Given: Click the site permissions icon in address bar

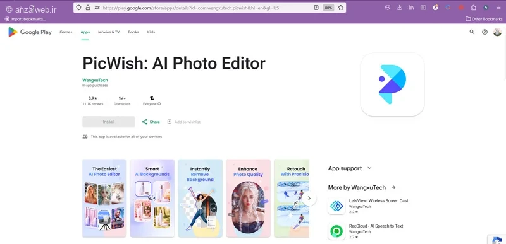Looking at the screenshot, I should tap(97, 8).
